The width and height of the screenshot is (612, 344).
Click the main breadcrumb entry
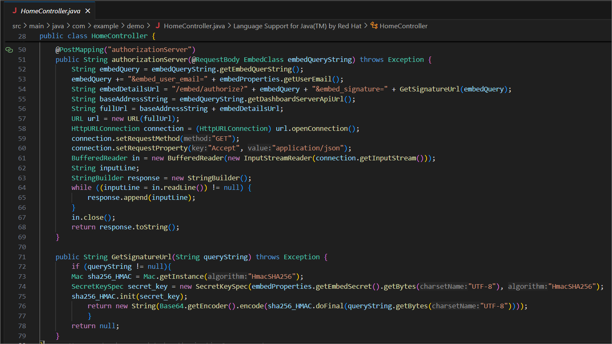[x=36, y=26]
